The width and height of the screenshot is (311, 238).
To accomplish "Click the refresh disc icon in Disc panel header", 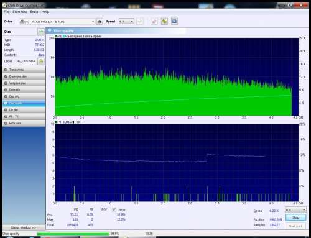I will click(x=41, y=32).
